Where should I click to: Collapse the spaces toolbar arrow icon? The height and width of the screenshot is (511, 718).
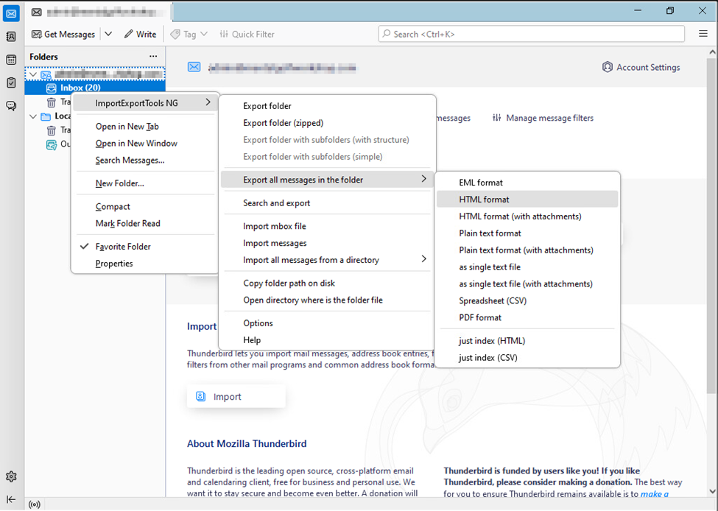pos(11,499)
